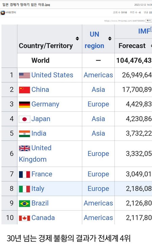Click the HYBE센터 author name
Image resolution: width=152 pixels, height=248 pixels.
point(11,12)
